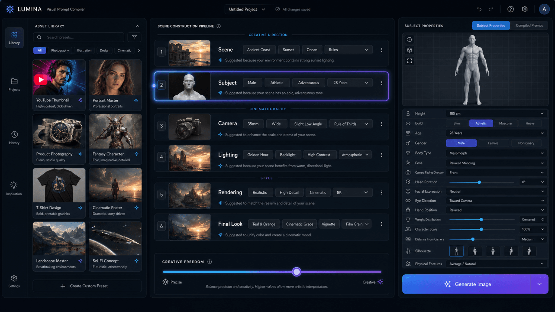Set Gender to Female
The image size is (555, 312).
(493, 143)
